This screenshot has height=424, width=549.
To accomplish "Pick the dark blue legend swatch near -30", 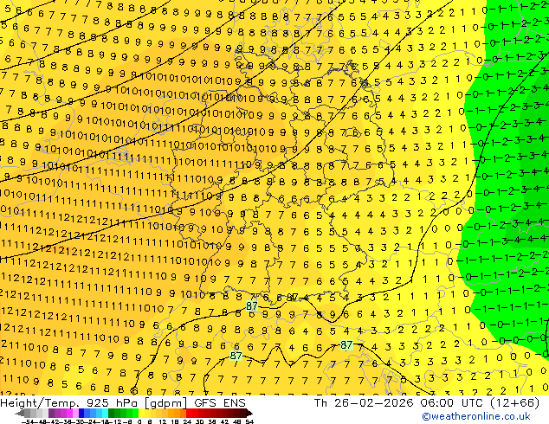I will [x=81, y=413].
